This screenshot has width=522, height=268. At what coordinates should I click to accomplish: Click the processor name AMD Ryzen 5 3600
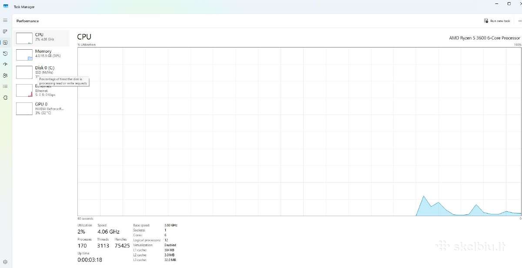coord(485,38)
